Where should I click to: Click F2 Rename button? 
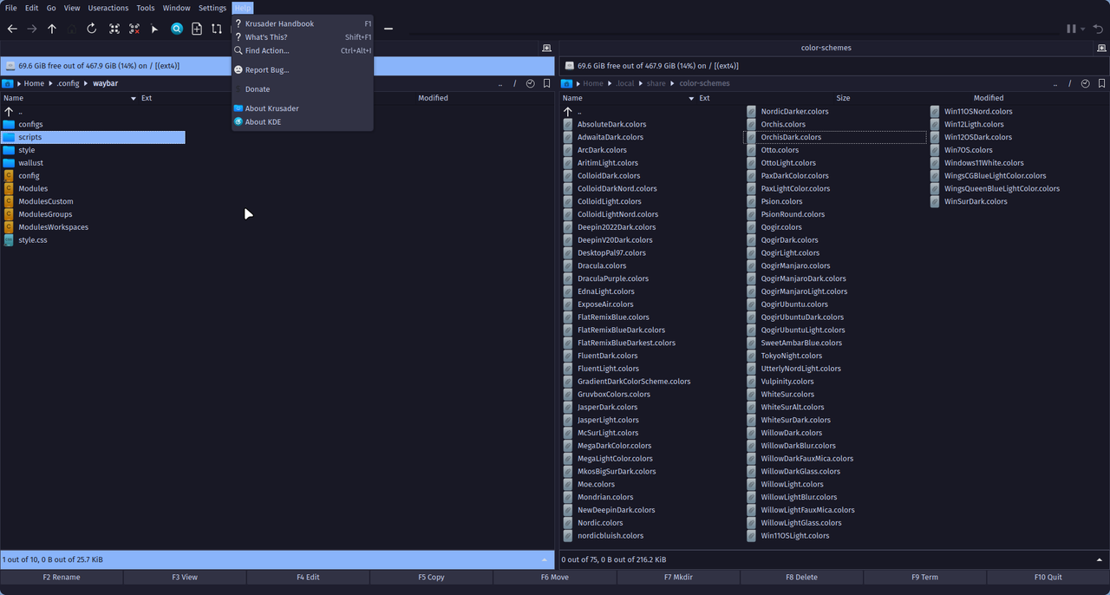coord(62,577)
